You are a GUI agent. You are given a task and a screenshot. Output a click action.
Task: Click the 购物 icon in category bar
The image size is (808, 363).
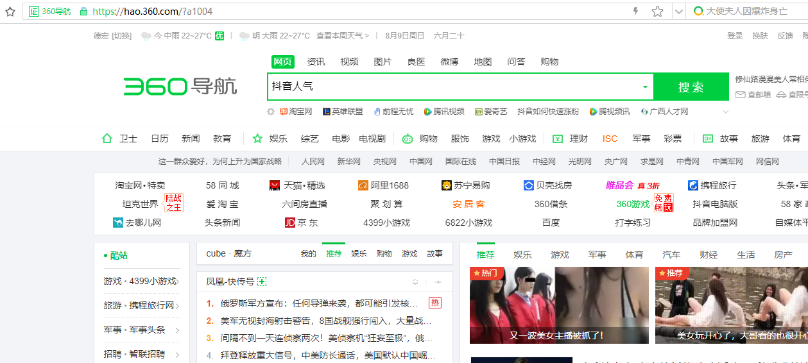[408, 139]
